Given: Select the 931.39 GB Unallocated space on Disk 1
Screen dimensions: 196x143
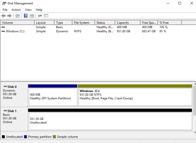Looking at the screenshot, I should point(110,121).
